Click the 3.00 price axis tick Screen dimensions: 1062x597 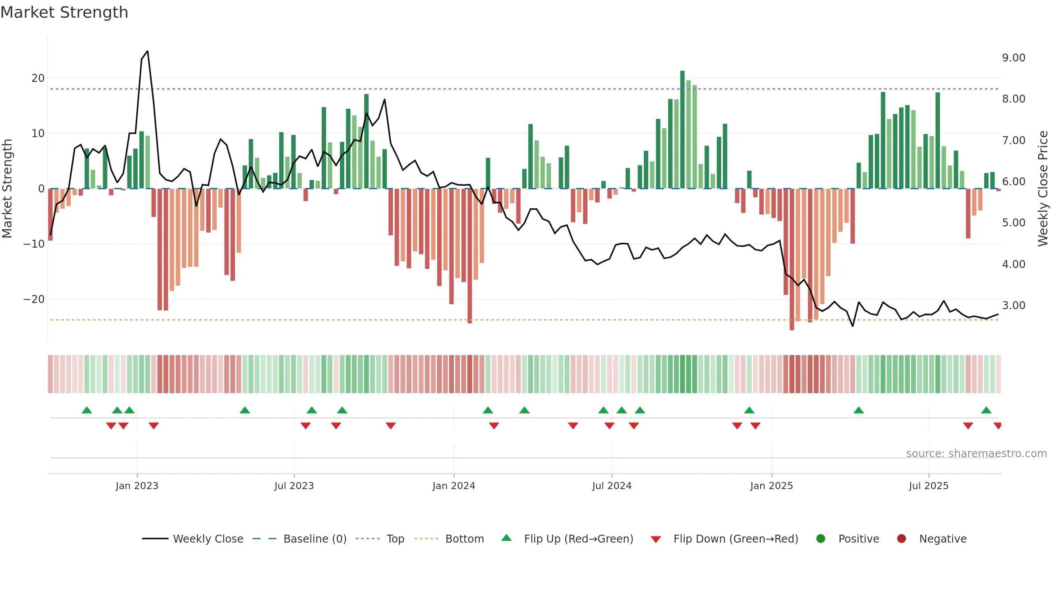tap(1014, 306)
